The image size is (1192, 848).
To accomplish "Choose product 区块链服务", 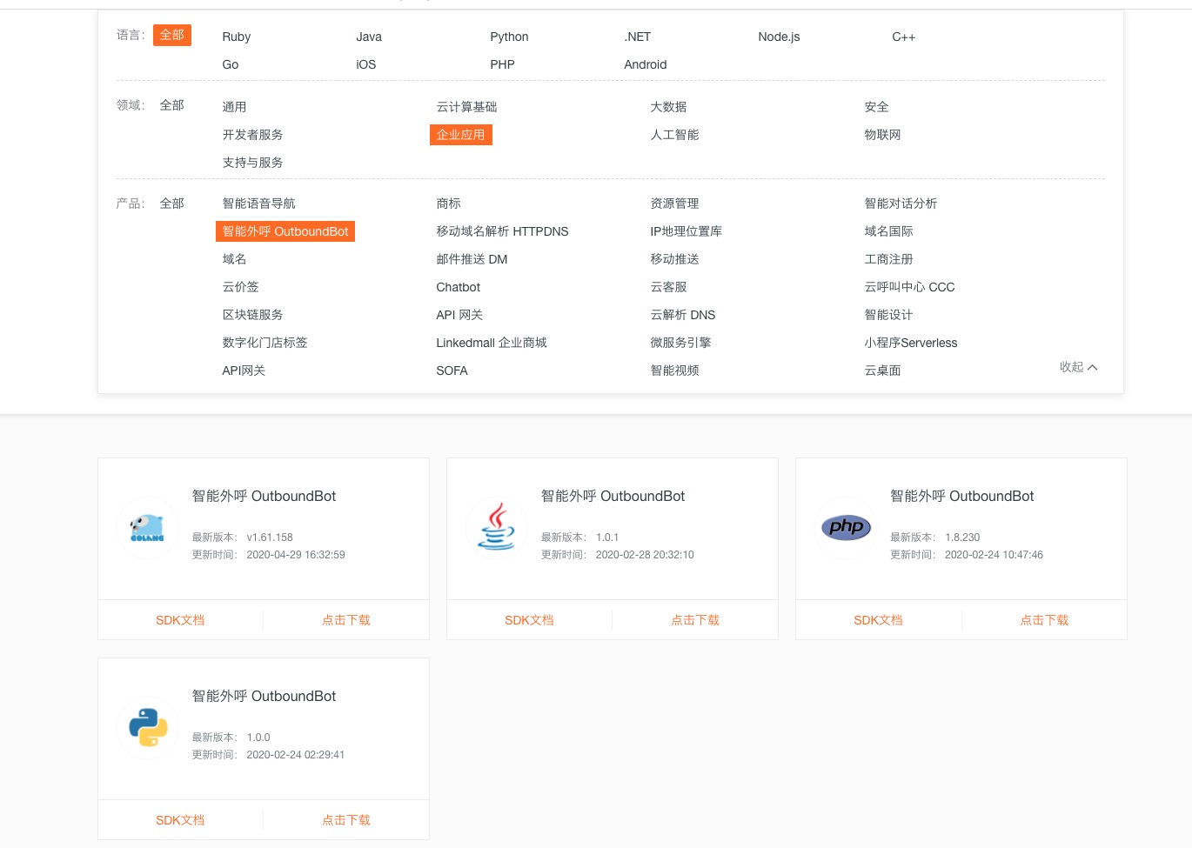I will 252,315.
